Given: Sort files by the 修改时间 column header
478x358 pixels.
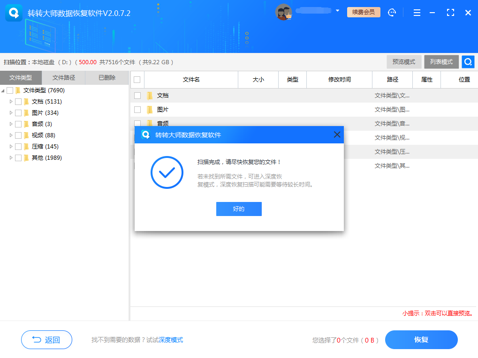Looking at the screenshot, I should [339, 79].
